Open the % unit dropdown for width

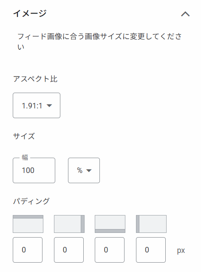[84, 170]
